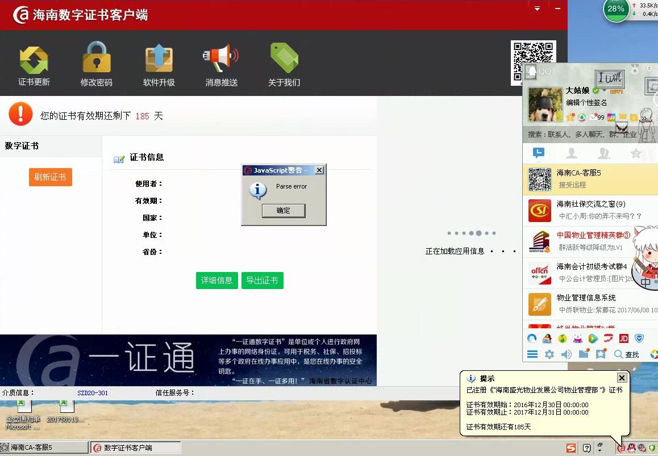Click the QQ penguin tray icon

(x=631, y=448)
